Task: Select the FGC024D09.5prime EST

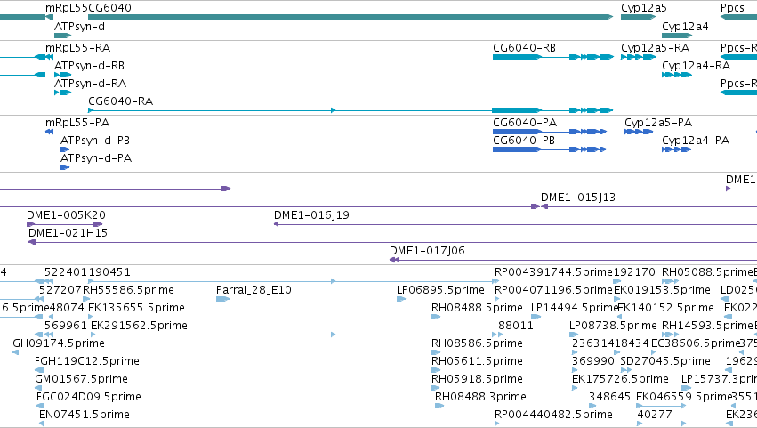Action: (40, 407)
